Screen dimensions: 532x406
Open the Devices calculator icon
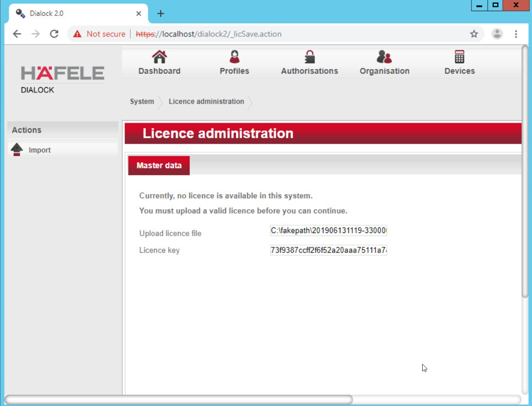point(459,57)
